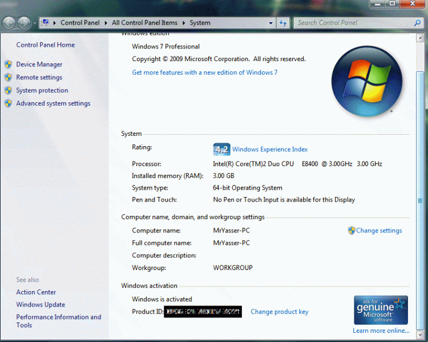
Task: Open Control Panel Home link
Action: pos(46,45)
